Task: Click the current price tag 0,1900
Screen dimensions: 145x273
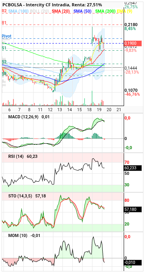Action: tap(133, 43)
